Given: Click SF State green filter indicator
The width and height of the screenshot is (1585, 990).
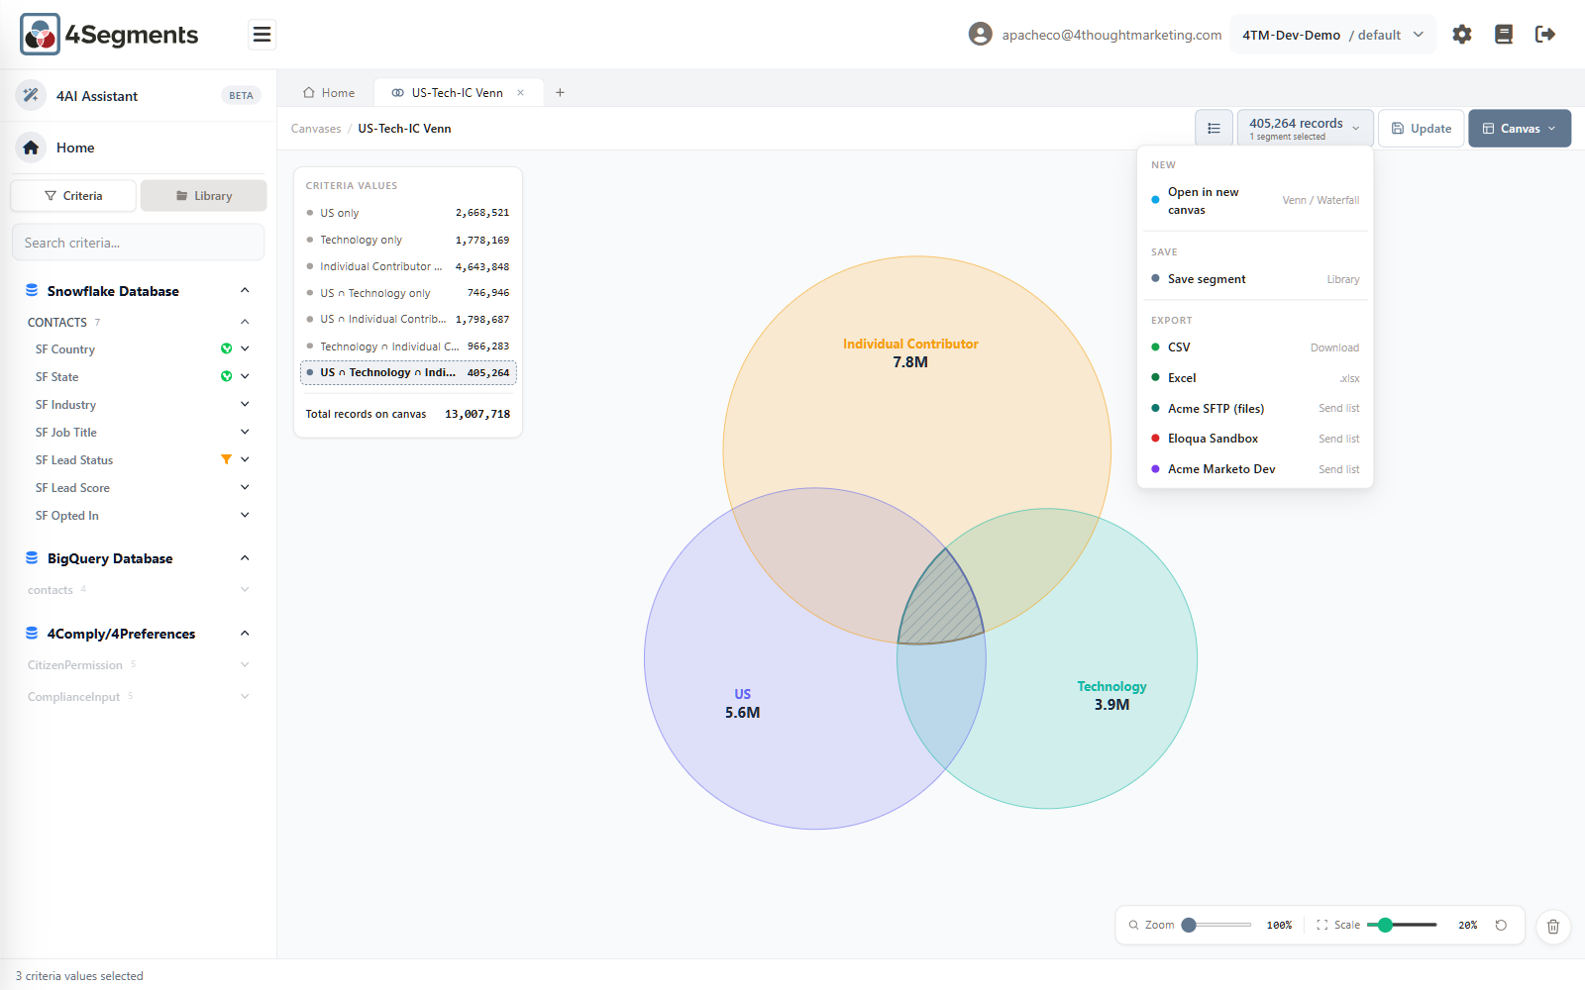Looking at the screenshot, I should pyautogui.click(x=226, y=376).
